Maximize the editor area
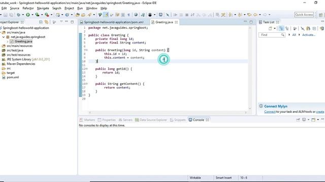325x182 pixels. (251, 22)
